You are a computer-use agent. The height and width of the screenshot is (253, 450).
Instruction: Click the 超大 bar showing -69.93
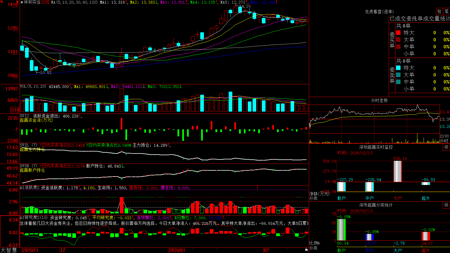click(426, 184)
